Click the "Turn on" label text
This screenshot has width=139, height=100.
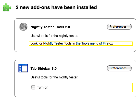click(x=42, y=87)
